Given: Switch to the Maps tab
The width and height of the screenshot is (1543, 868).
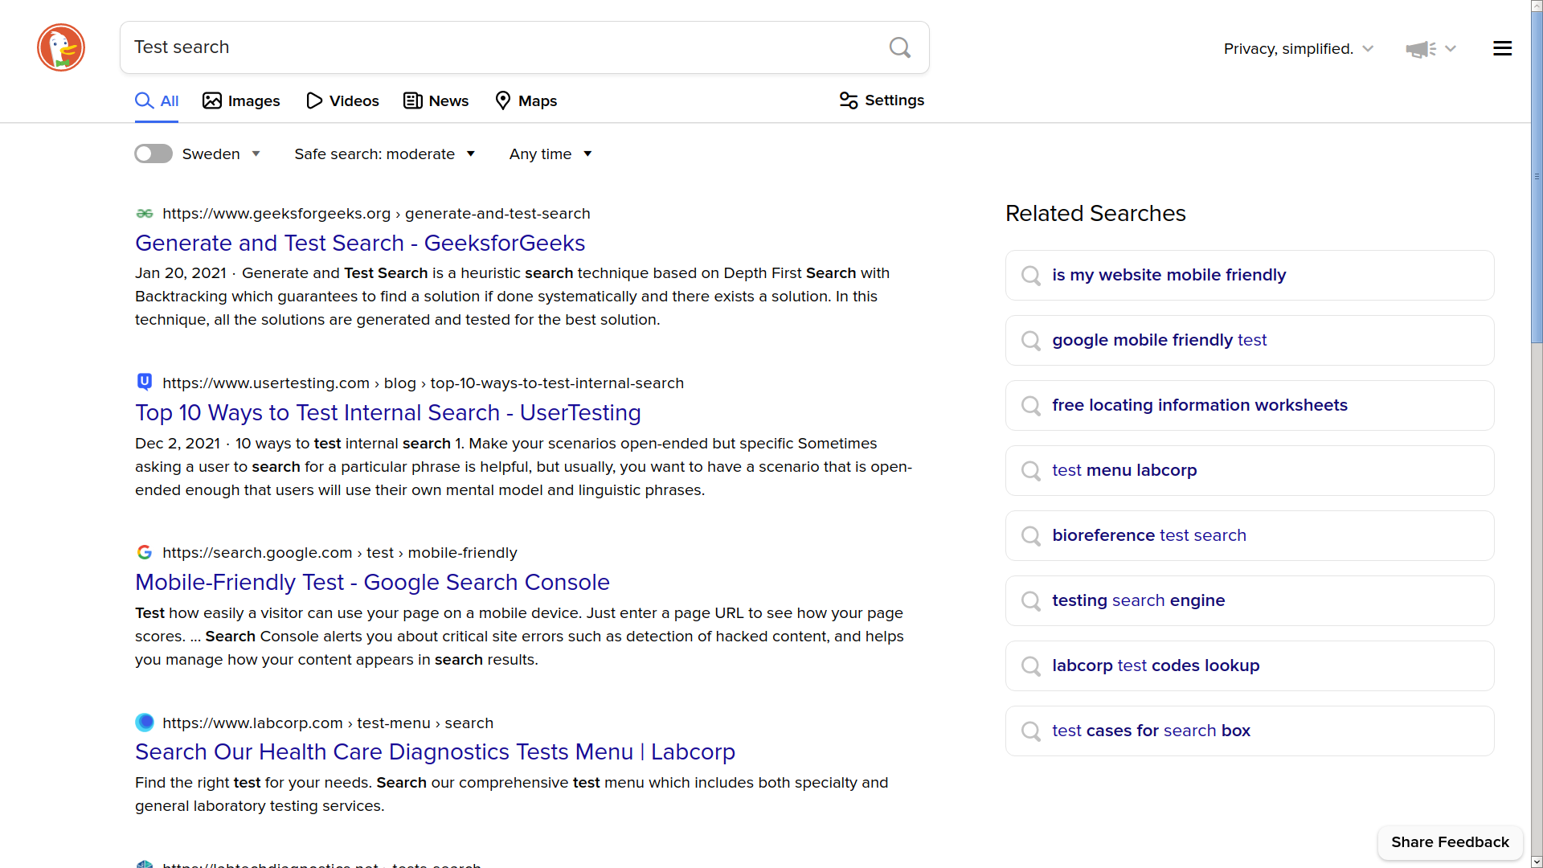Looking at the screenshot, I should pos(526,100).
